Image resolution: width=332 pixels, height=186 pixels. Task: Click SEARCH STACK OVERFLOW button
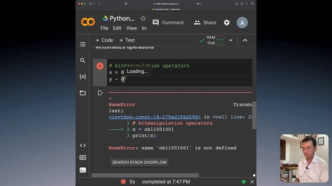click(x=140, y=162)
